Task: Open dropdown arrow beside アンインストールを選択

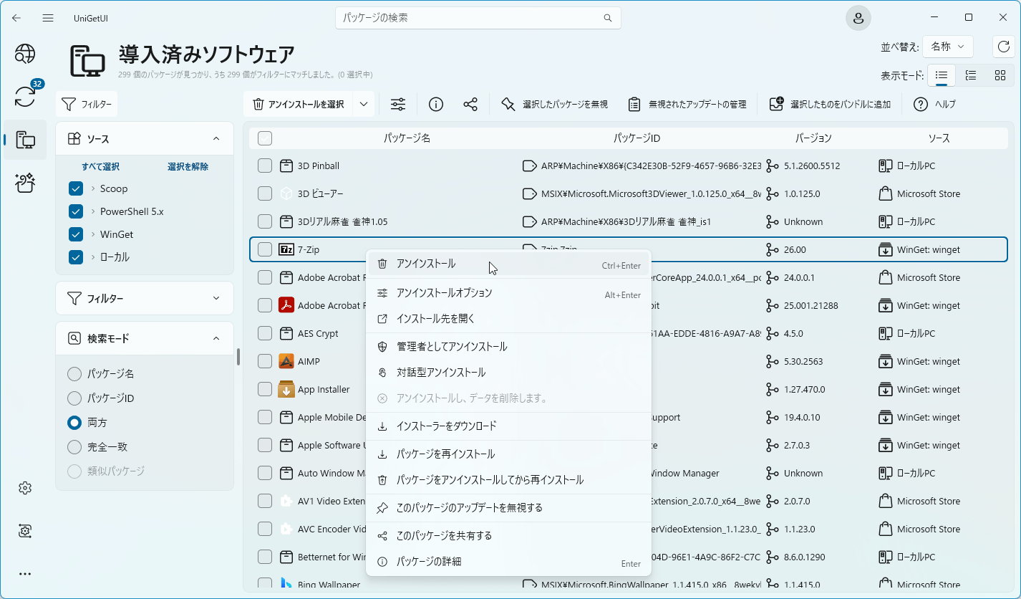Action: [364, 105]
